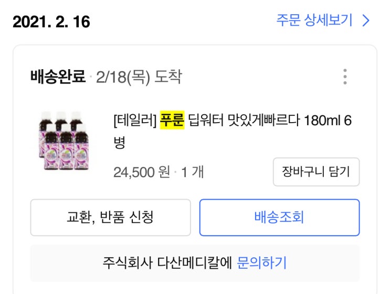This screenshot has width=390, height=294.
Task: Click the 2/18(목) 도착 arrival text
Action: tap(139, 77)
